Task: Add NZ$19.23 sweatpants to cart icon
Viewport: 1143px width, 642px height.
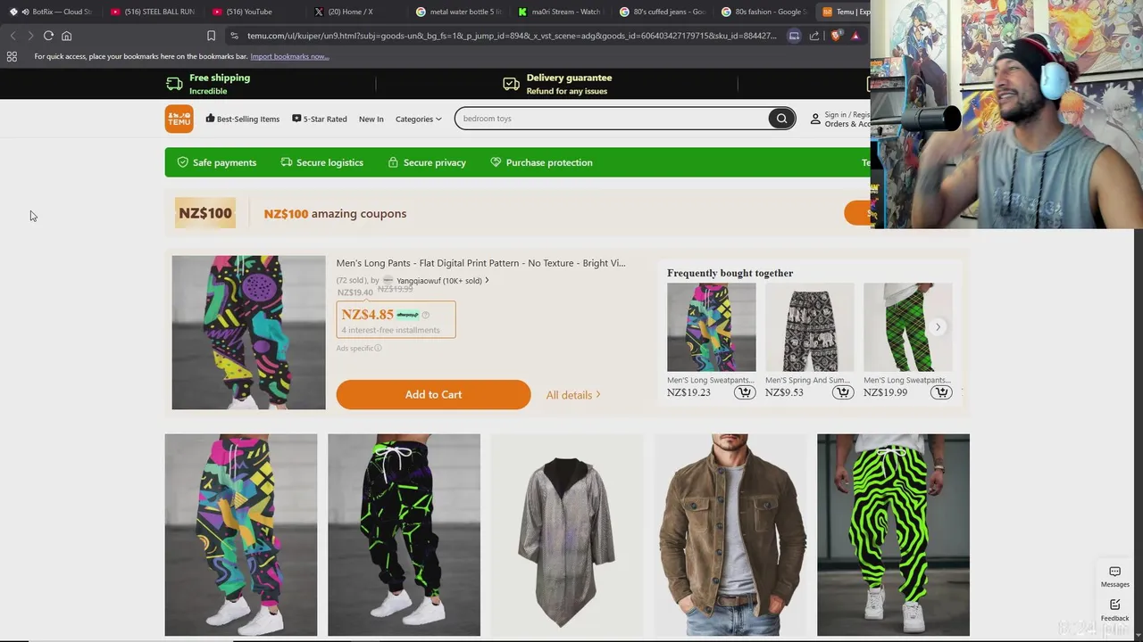Action: pos(745,392)
